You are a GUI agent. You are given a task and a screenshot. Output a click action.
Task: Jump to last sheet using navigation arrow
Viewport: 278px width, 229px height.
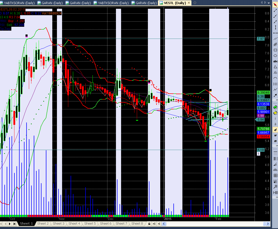14,224
